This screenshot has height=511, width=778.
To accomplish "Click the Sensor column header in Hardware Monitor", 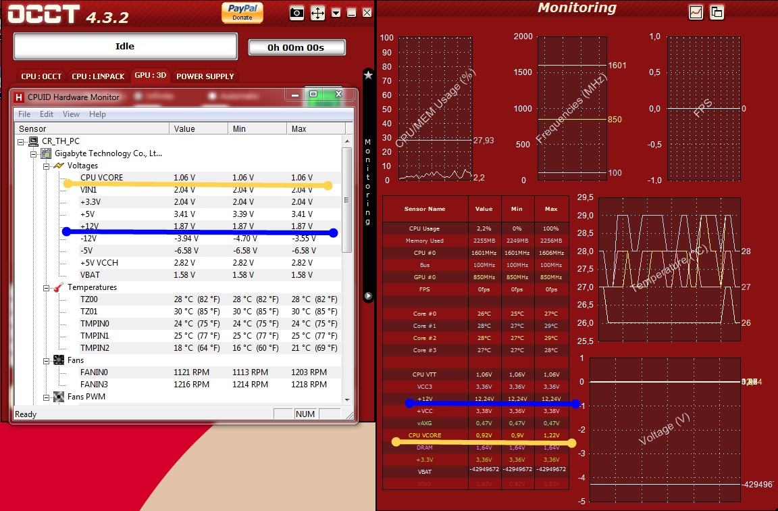I will pos(93,128).
